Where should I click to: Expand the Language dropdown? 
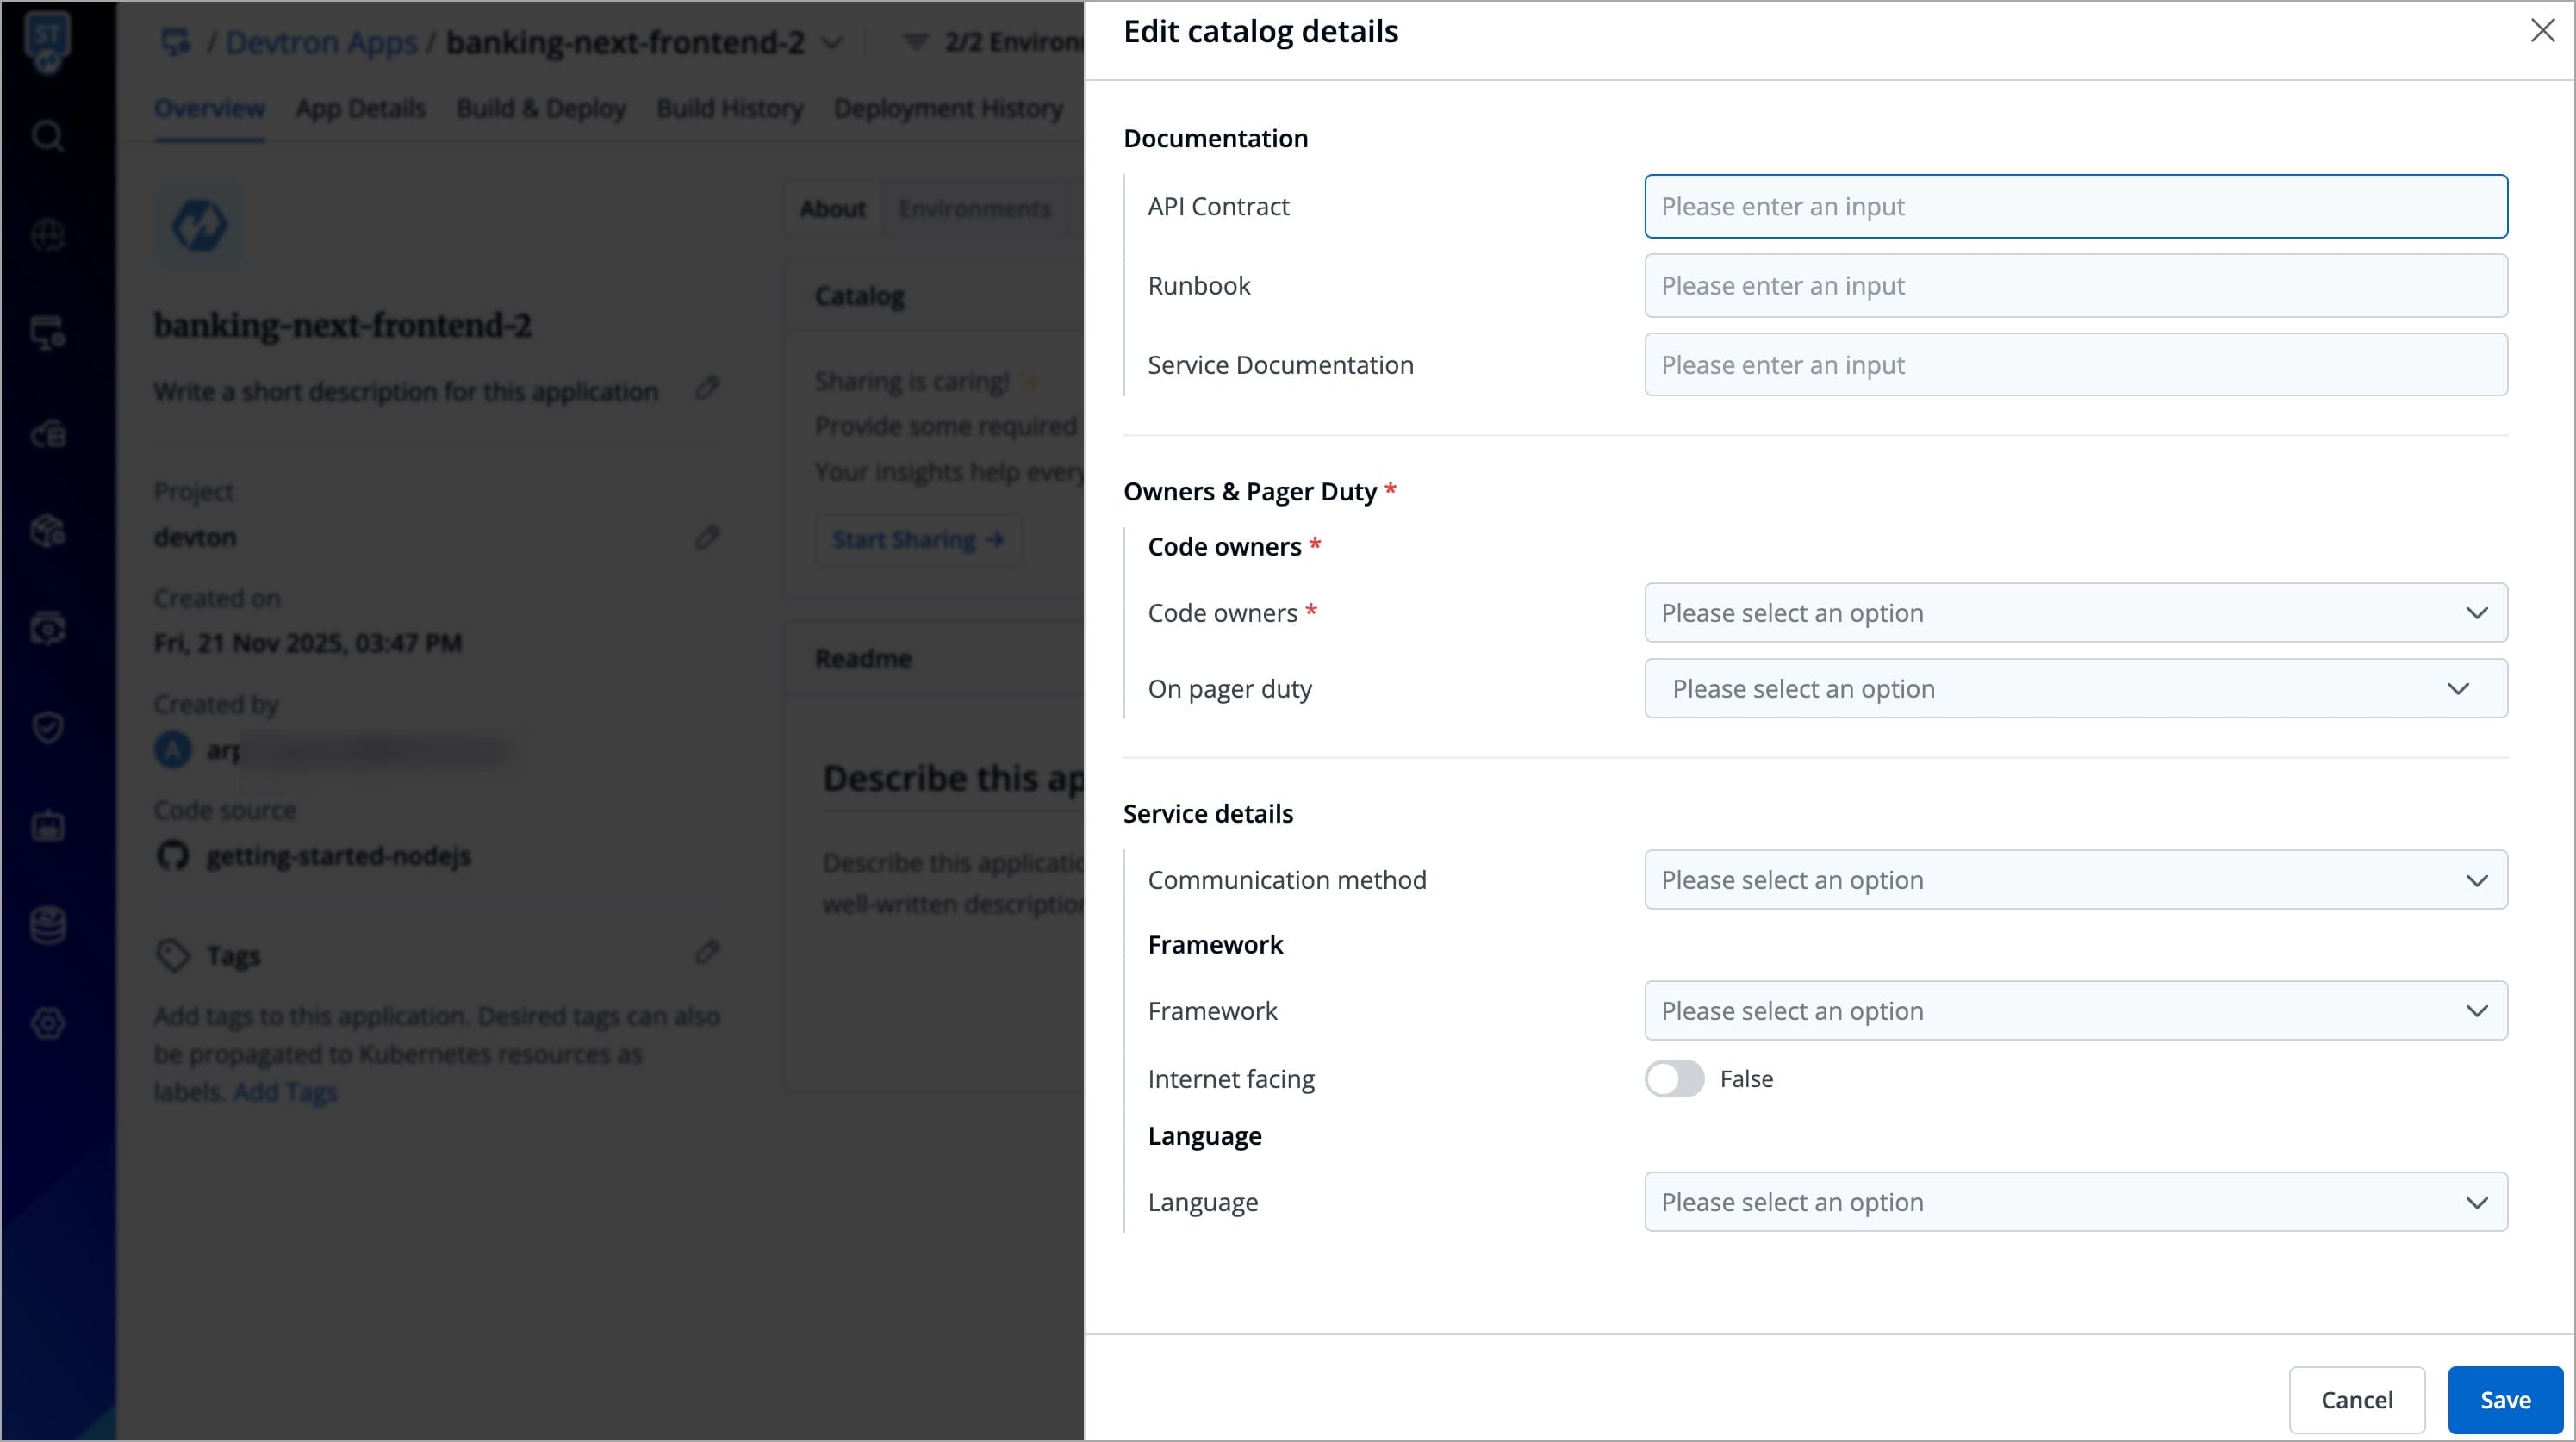click(2075, 1202)
